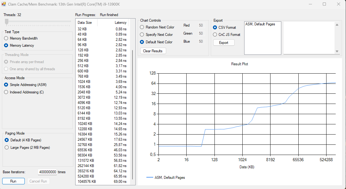Viewport: 346px width, 189px height.
Task: Click 'ASM, Default Pages' chart legend entry
Action: (166, 178)
